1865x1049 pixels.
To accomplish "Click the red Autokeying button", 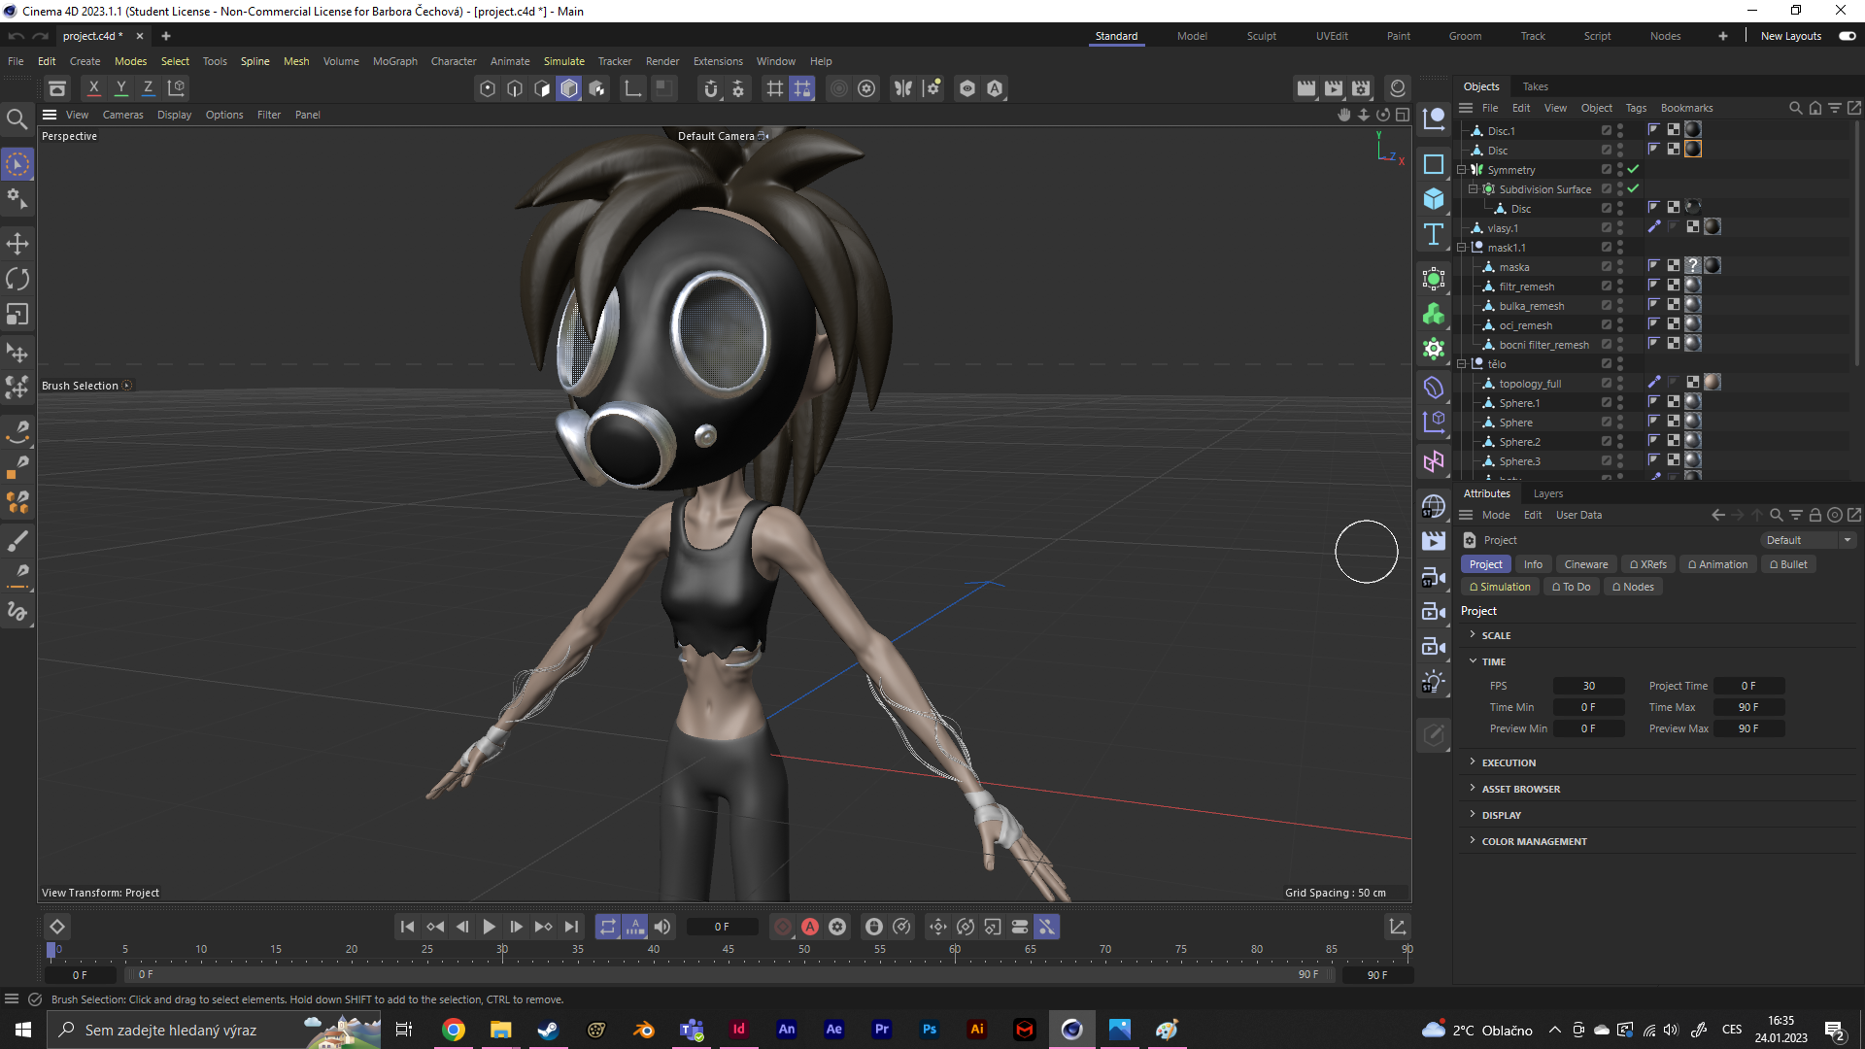I will coord(810,927).
